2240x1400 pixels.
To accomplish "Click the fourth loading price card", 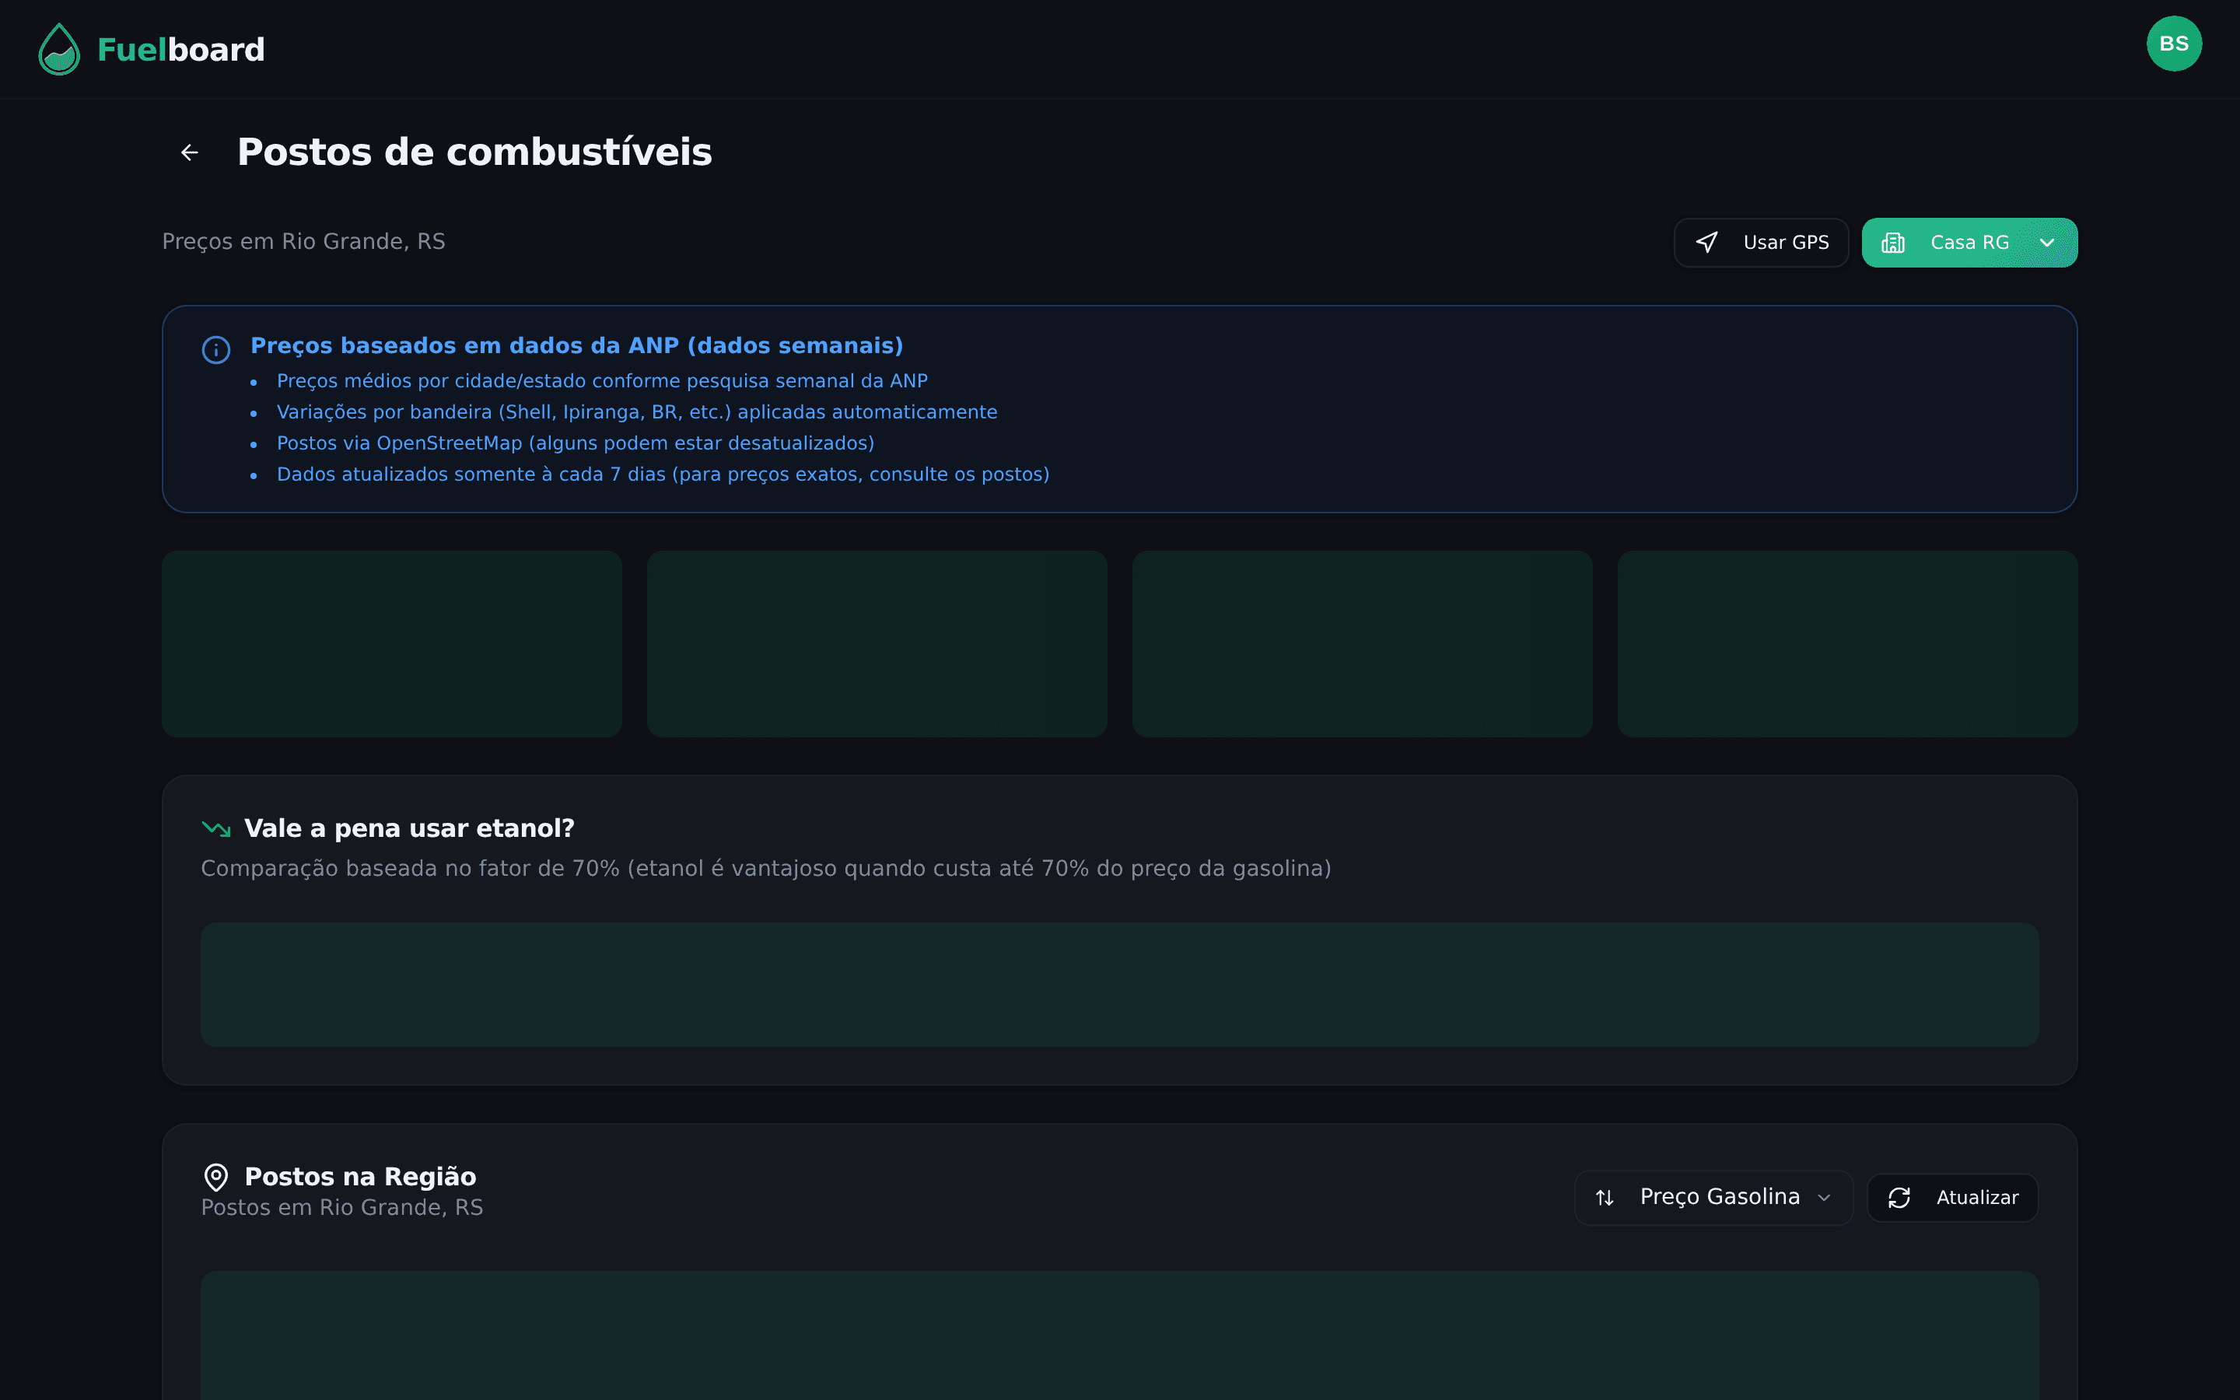I will (x=1846, y=643).
